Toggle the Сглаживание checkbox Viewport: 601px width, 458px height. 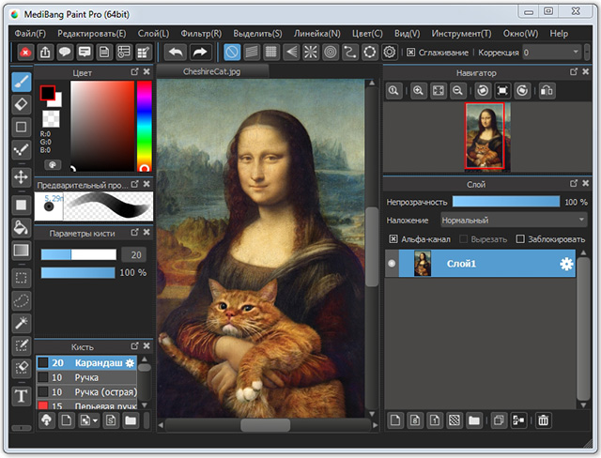pos(408,53)
